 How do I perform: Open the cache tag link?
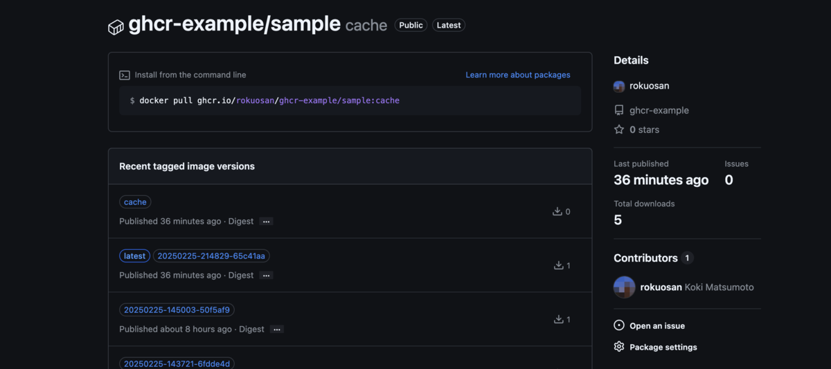coord(135,202)
